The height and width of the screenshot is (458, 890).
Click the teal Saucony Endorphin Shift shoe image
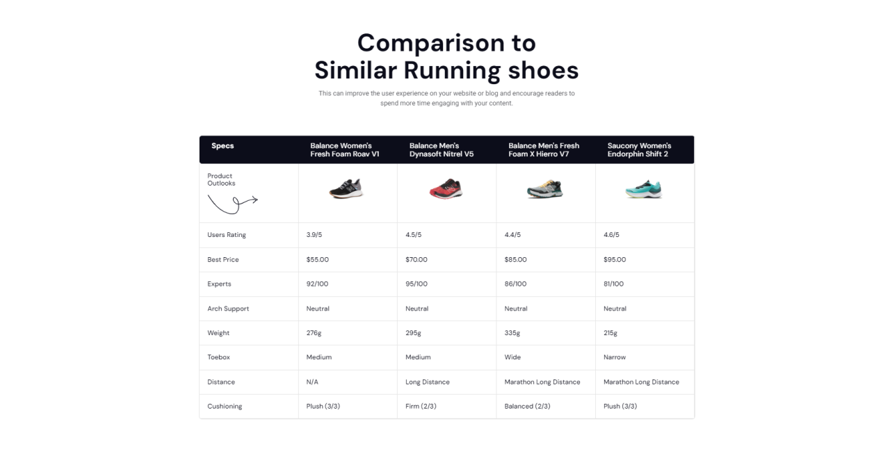coord(644,189)
